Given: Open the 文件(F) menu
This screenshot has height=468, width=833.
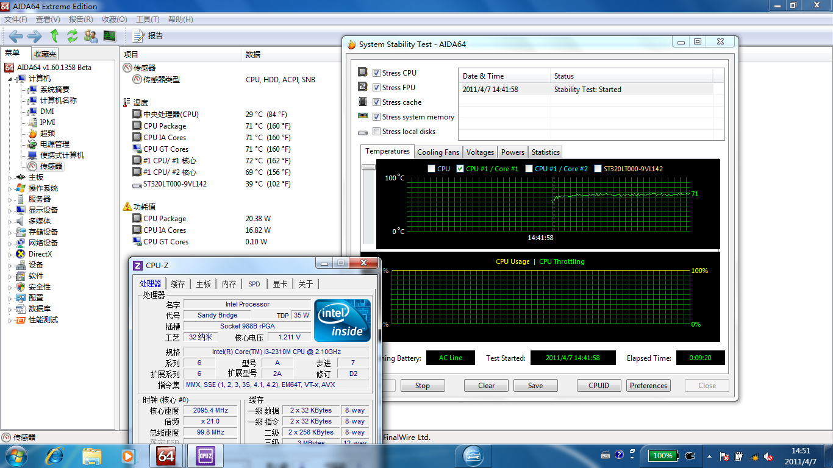Looking at the screenshot, I should click(x=16, y=19).
